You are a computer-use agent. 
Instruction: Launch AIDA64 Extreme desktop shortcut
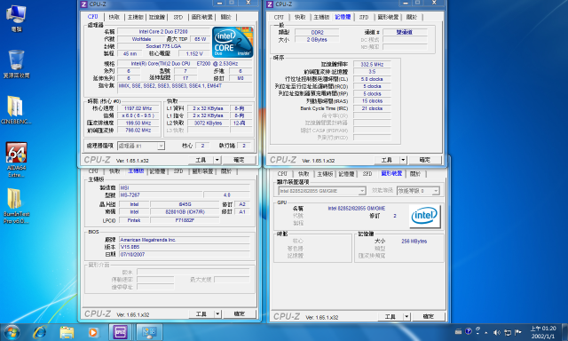16,160
